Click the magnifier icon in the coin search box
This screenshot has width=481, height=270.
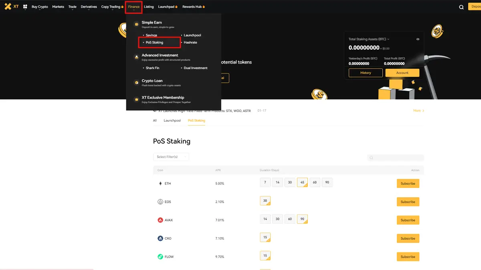coord(371,158)
